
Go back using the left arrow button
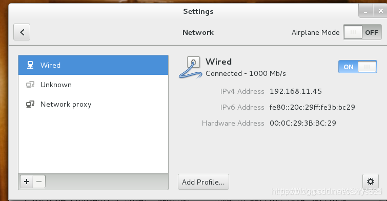tap(22, 32)
